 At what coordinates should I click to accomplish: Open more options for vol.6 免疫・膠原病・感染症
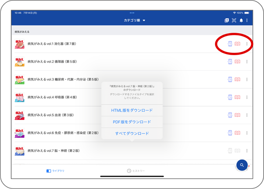(247, 133)
